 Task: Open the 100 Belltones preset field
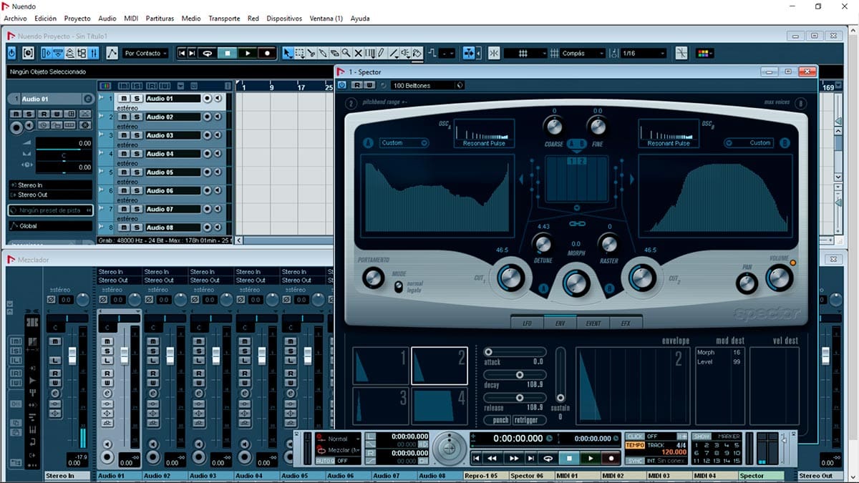pyautogui.click(x=427, y=85)
